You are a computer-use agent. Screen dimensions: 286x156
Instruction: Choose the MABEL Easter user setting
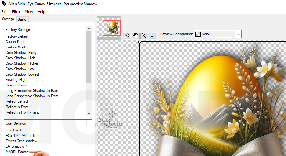tap(17, 152)
